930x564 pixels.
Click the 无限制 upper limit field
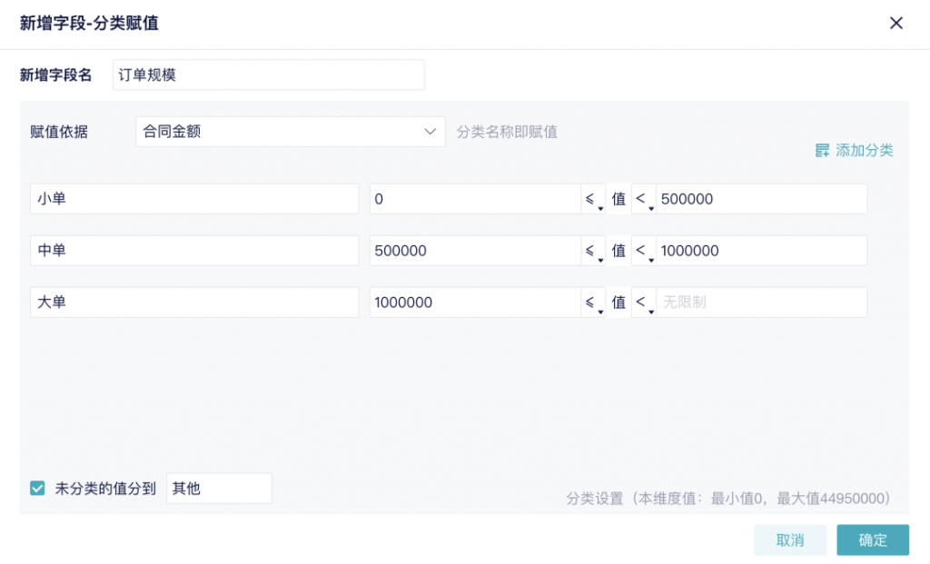point(761,302)
